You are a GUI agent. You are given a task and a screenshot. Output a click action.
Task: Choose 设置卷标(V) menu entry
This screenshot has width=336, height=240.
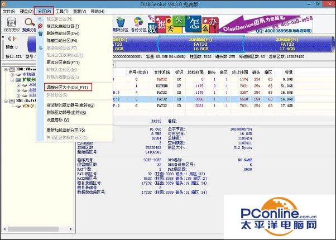[58, 120]
